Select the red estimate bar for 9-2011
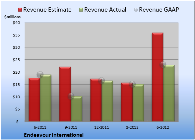The height and width of the screenshot is (140, 195). pyautogui.click(x=65, y=94)
